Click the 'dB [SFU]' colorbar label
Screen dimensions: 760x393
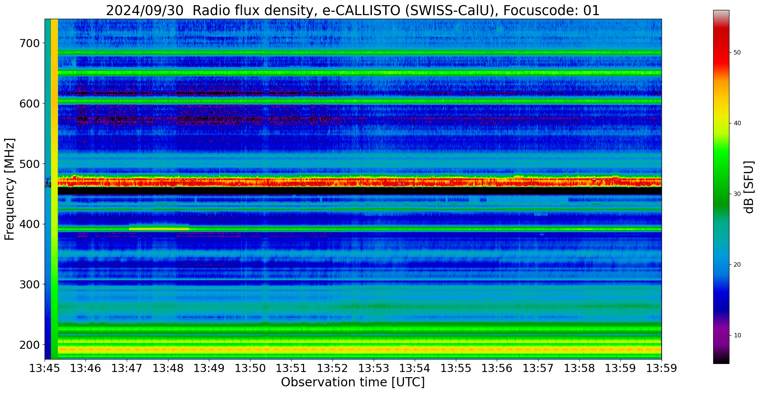click(749, 187)
